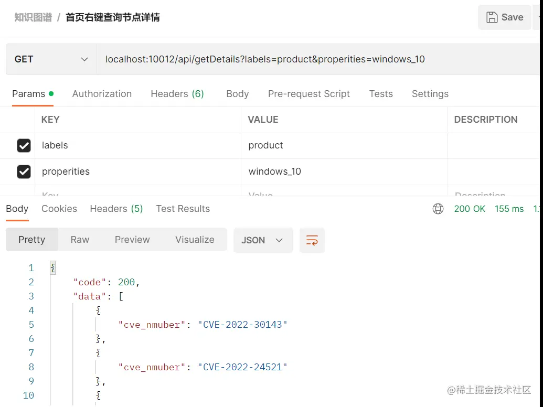Uncheck the labels parameter checkbox

pos(24,146)
